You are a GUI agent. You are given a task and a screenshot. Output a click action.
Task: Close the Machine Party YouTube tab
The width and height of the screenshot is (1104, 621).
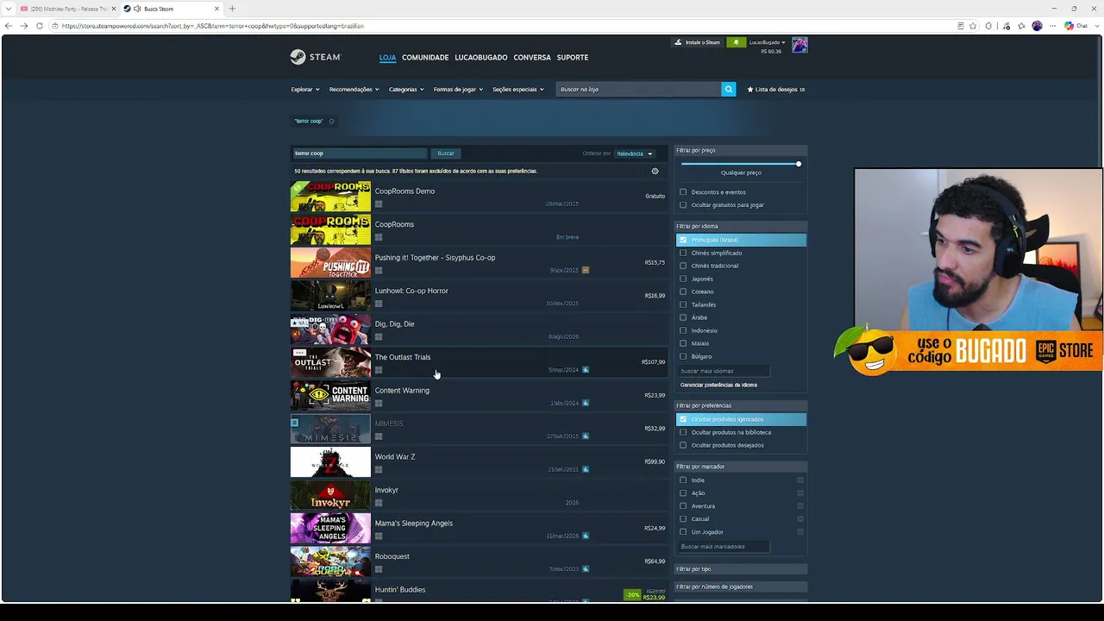pyautogui.click(x=113, y=9)
